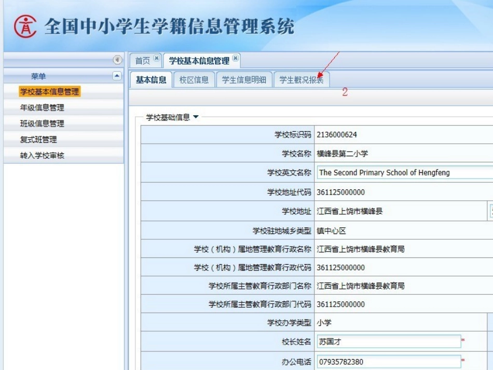Open 转入学校审核 in the sidebar
Image resolution: width=493 pixels, height=370 pixels.
tap(42, 155)
